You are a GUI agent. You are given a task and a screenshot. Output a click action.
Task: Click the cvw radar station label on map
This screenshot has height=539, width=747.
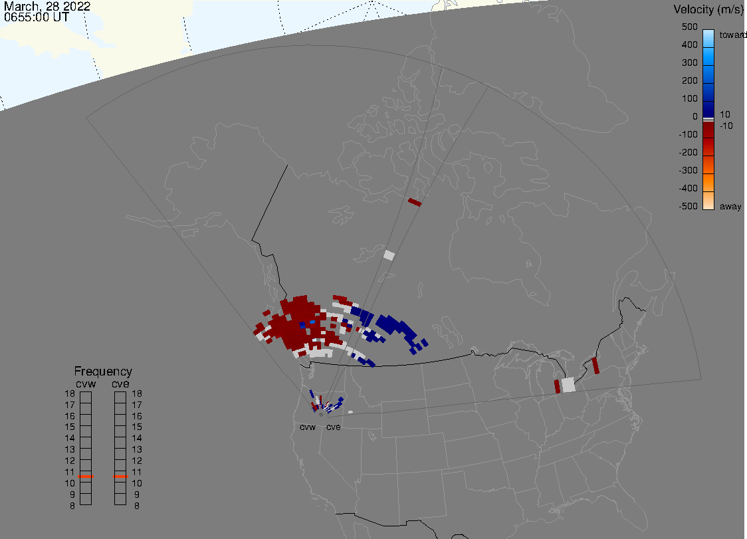[x=308, y=427]
